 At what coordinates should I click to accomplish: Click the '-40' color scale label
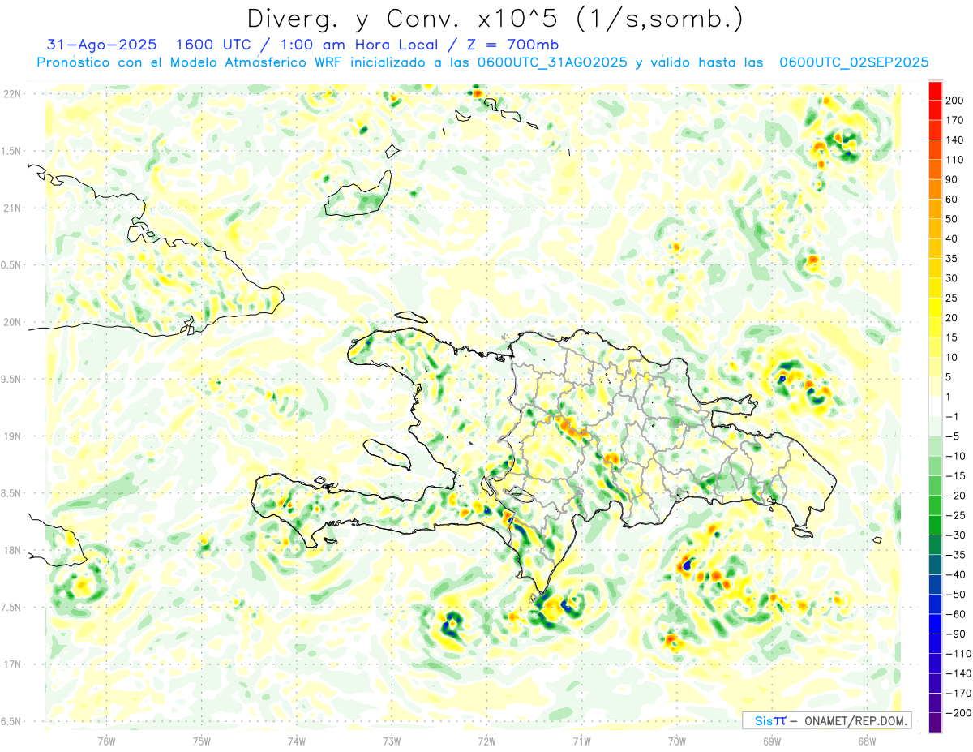957,574
